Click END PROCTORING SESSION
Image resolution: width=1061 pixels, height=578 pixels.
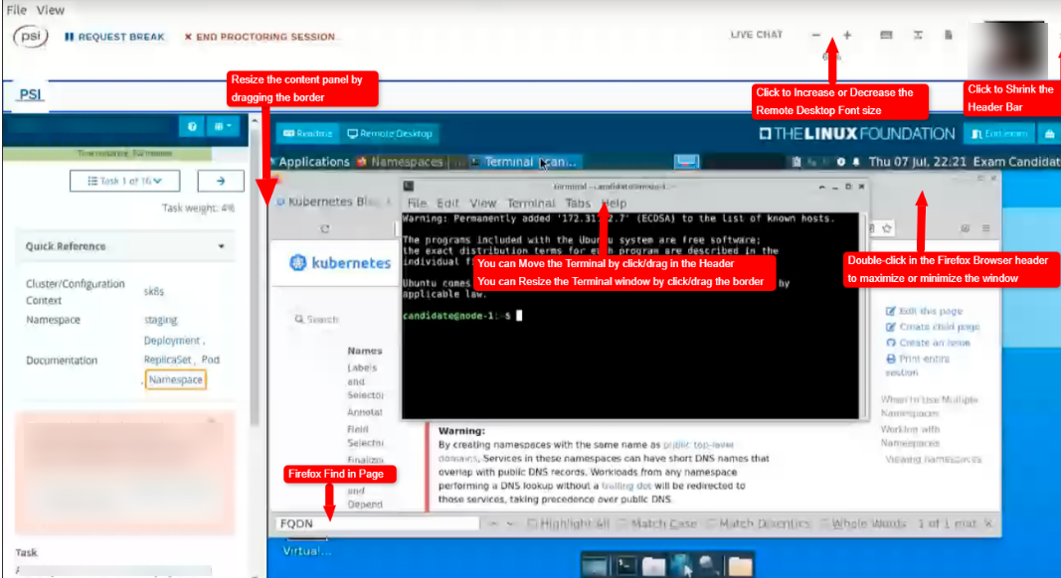(260, 37)
